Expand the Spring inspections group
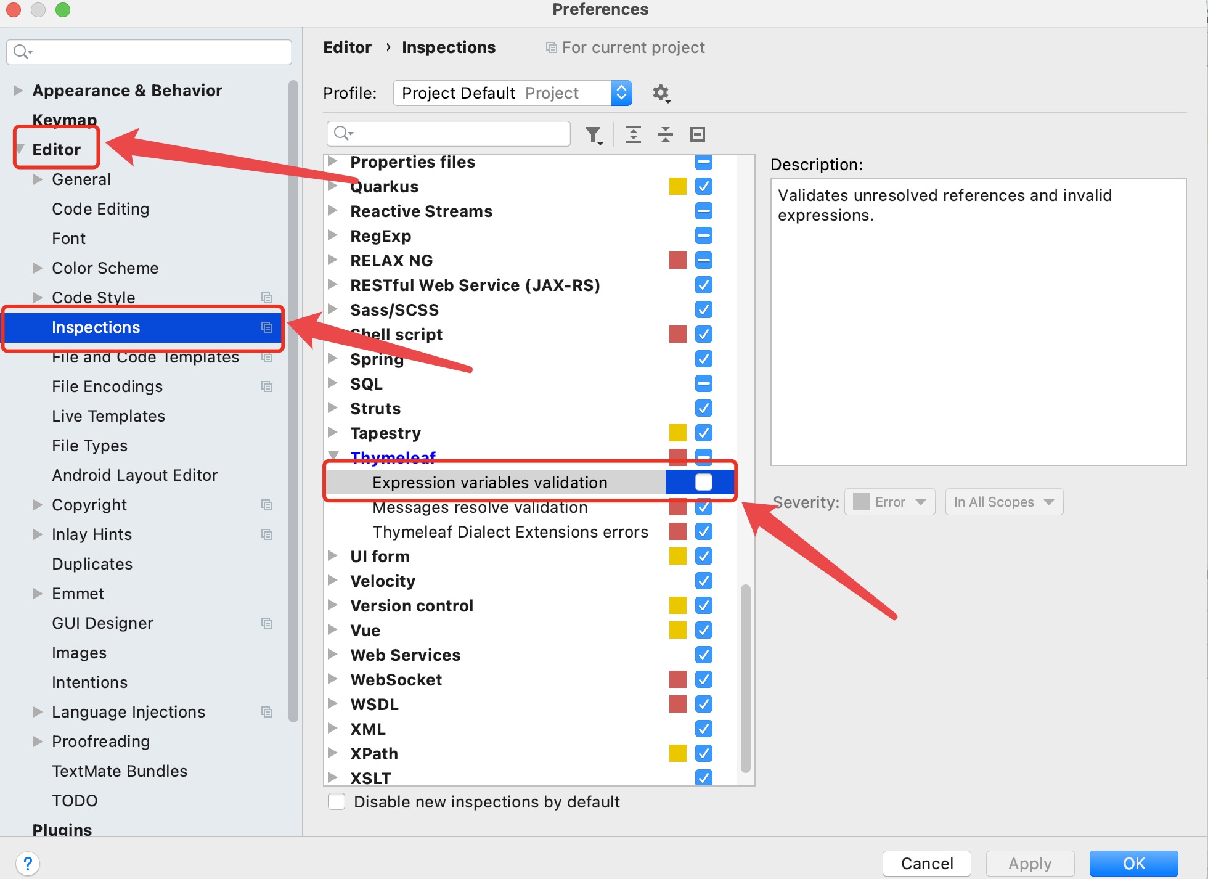 333,359
